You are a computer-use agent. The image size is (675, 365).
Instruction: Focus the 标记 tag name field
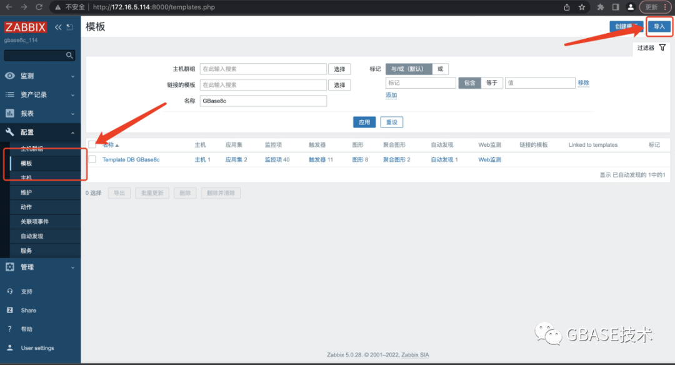coord(421,82)
